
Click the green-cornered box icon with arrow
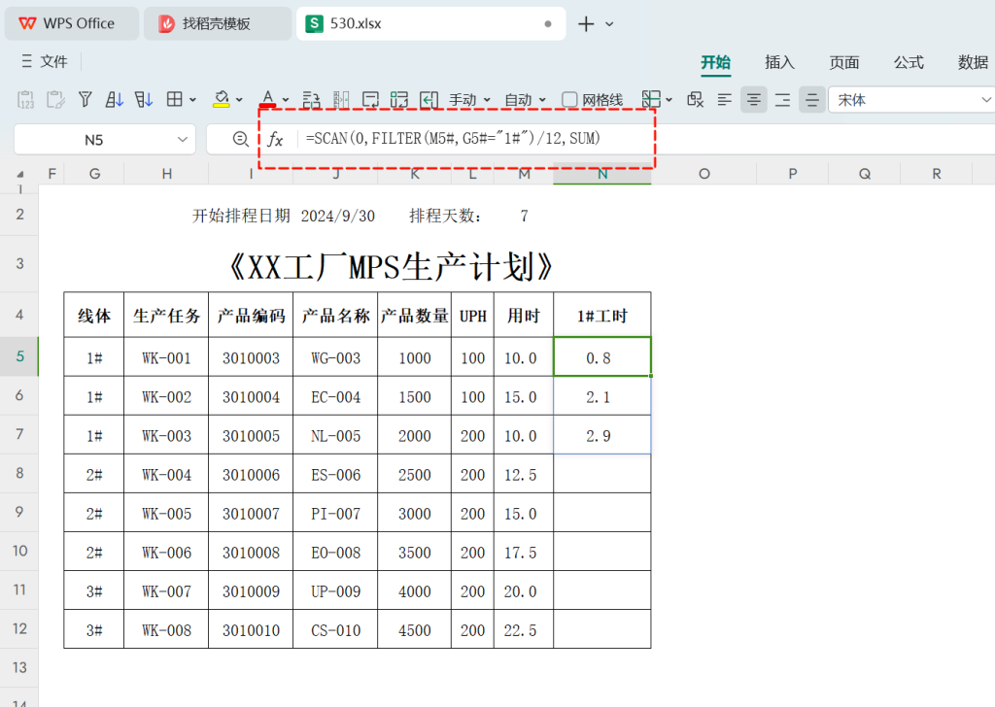tap(399, 100)
